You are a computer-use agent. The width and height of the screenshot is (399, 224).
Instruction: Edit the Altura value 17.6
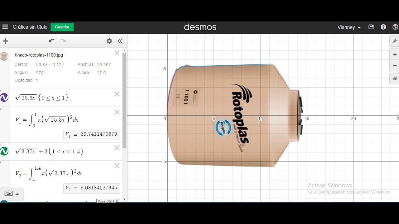click(101, 72)
